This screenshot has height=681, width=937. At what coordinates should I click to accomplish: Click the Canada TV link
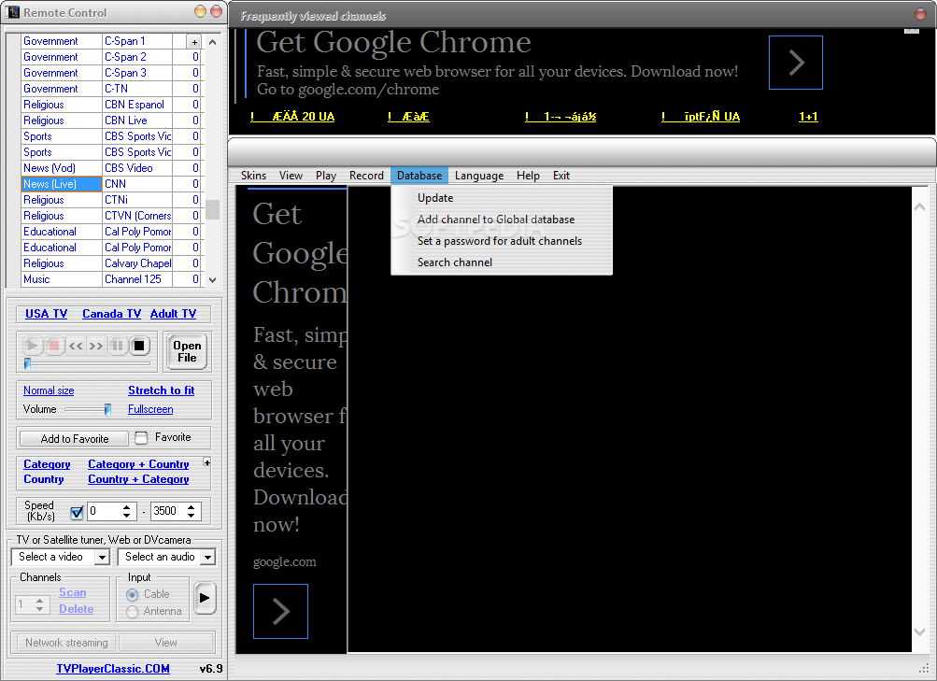pyautogui.click(x=112, y=314)
